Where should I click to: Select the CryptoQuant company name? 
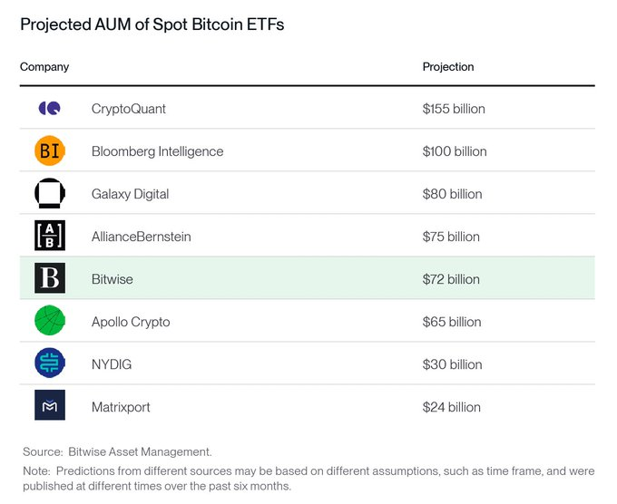[x=129, y=109]
